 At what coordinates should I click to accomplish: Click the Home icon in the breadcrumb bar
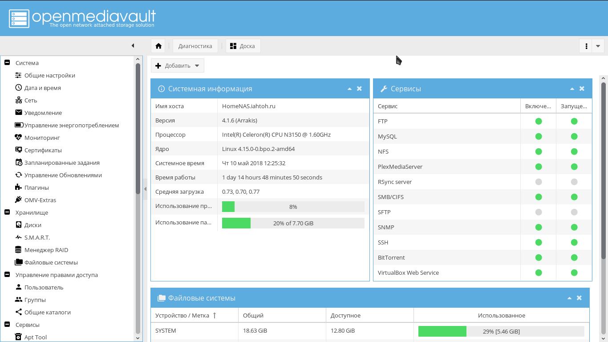click(x=158, y=46)
